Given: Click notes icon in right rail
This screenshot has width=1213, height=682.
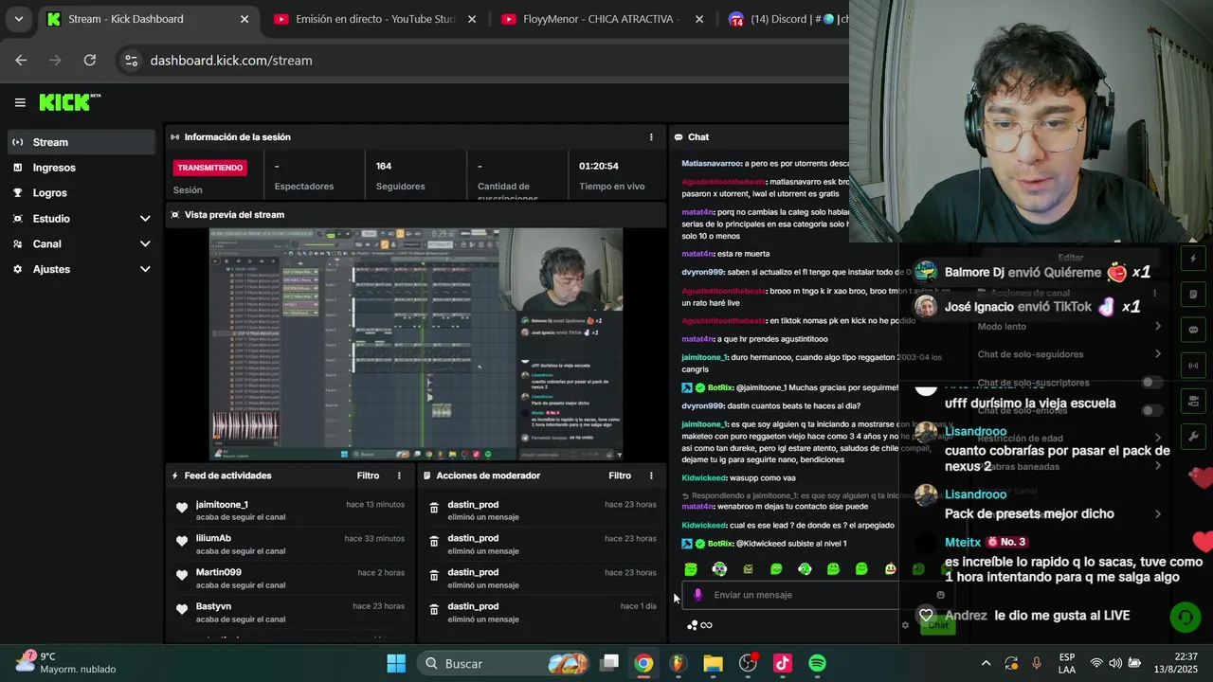Looking at the screenshot, I should [1193, 295].
